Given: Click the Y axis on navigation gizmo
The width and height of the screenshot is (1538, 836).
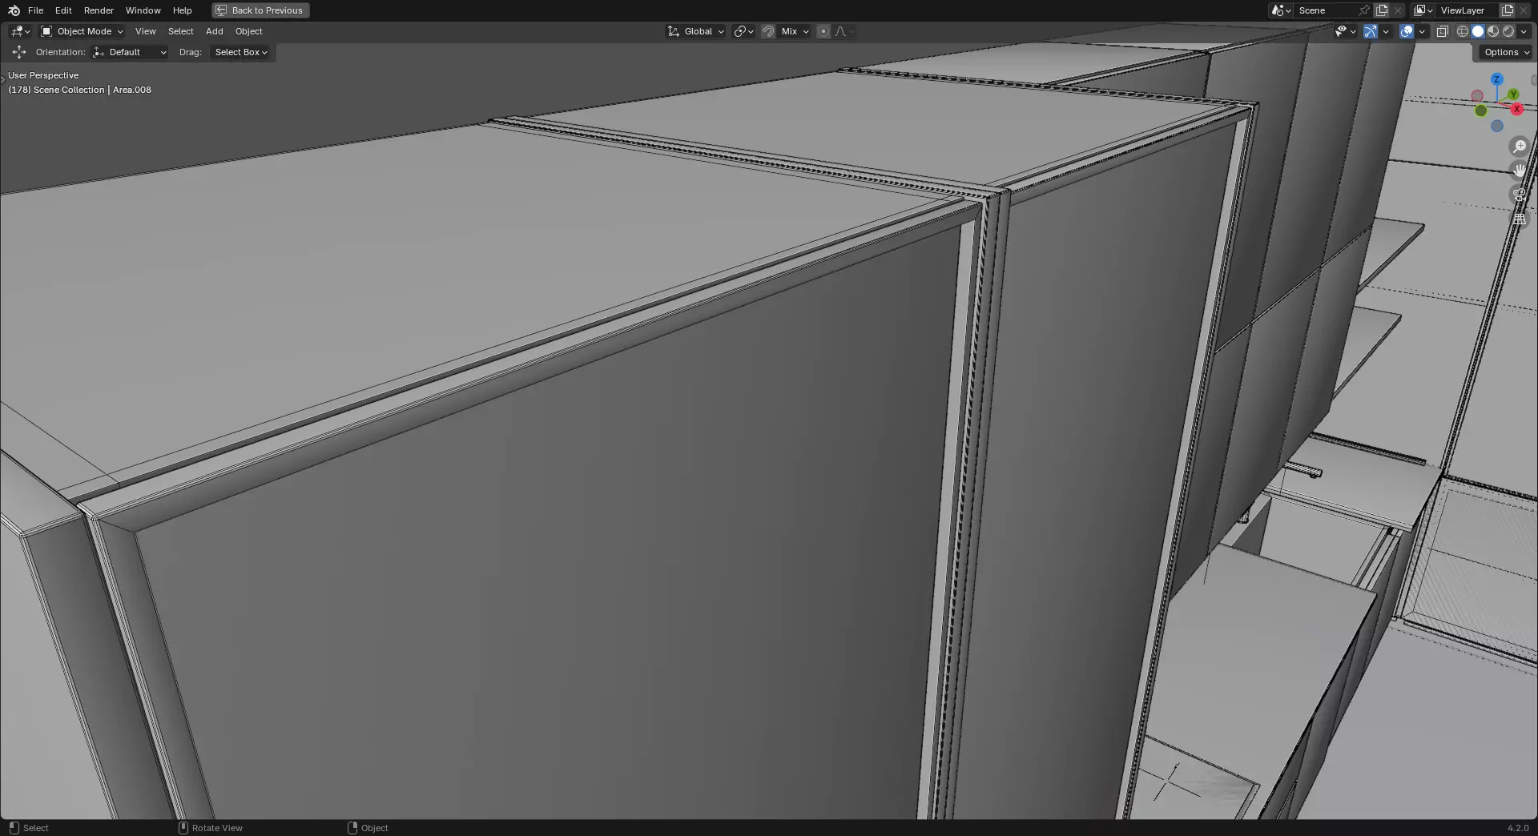Looking at the screenshot, I should (1513, 94).
